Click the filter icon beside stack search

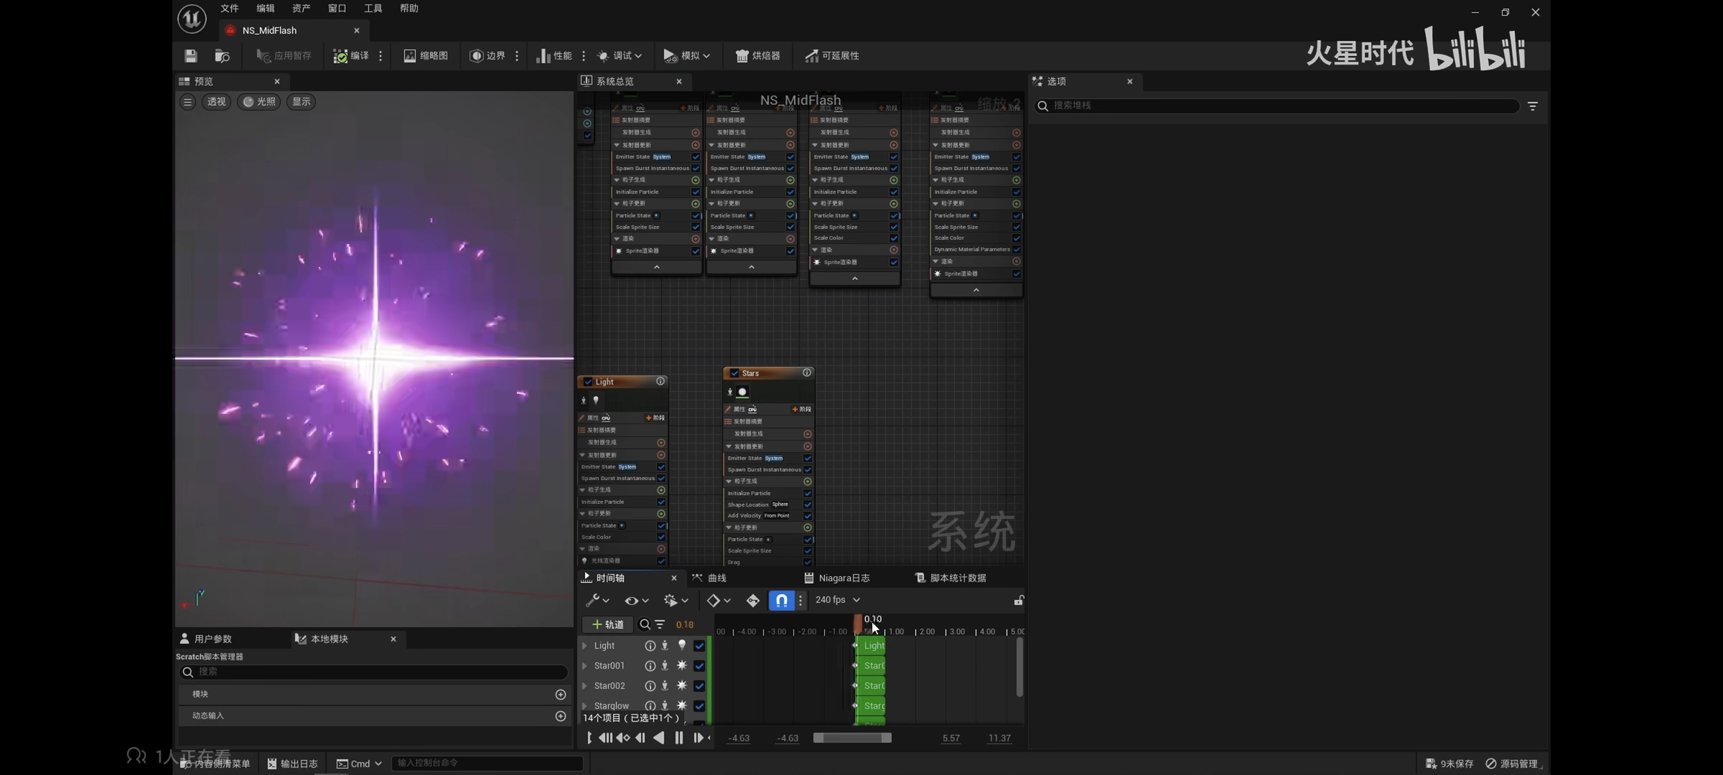pyautogui.click(x=1533, y=106)
